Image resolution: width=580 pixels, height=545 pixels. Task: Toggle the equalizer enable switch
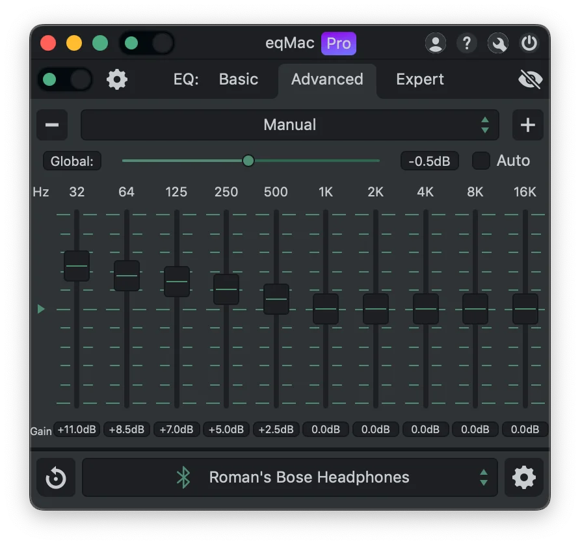click(x=65, y=79)
